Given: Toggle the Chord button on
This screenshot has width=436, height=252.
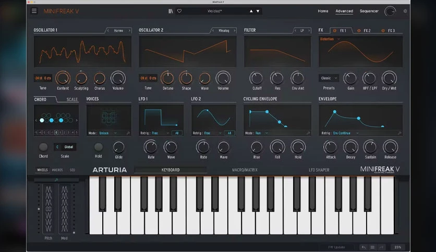Looking at the screenshot, I should (43, 147).
